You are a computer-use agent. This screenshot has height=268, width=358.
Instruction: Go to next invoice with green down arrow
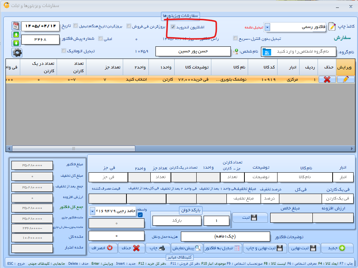coord(16,43)
